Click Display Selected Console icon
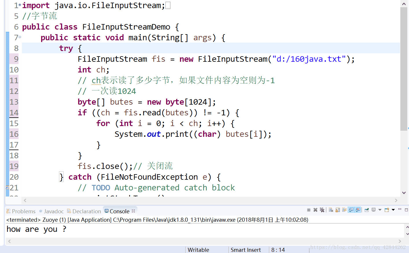Image resolution: width=409 pixels, height=253 pixels. pos(373,210)
